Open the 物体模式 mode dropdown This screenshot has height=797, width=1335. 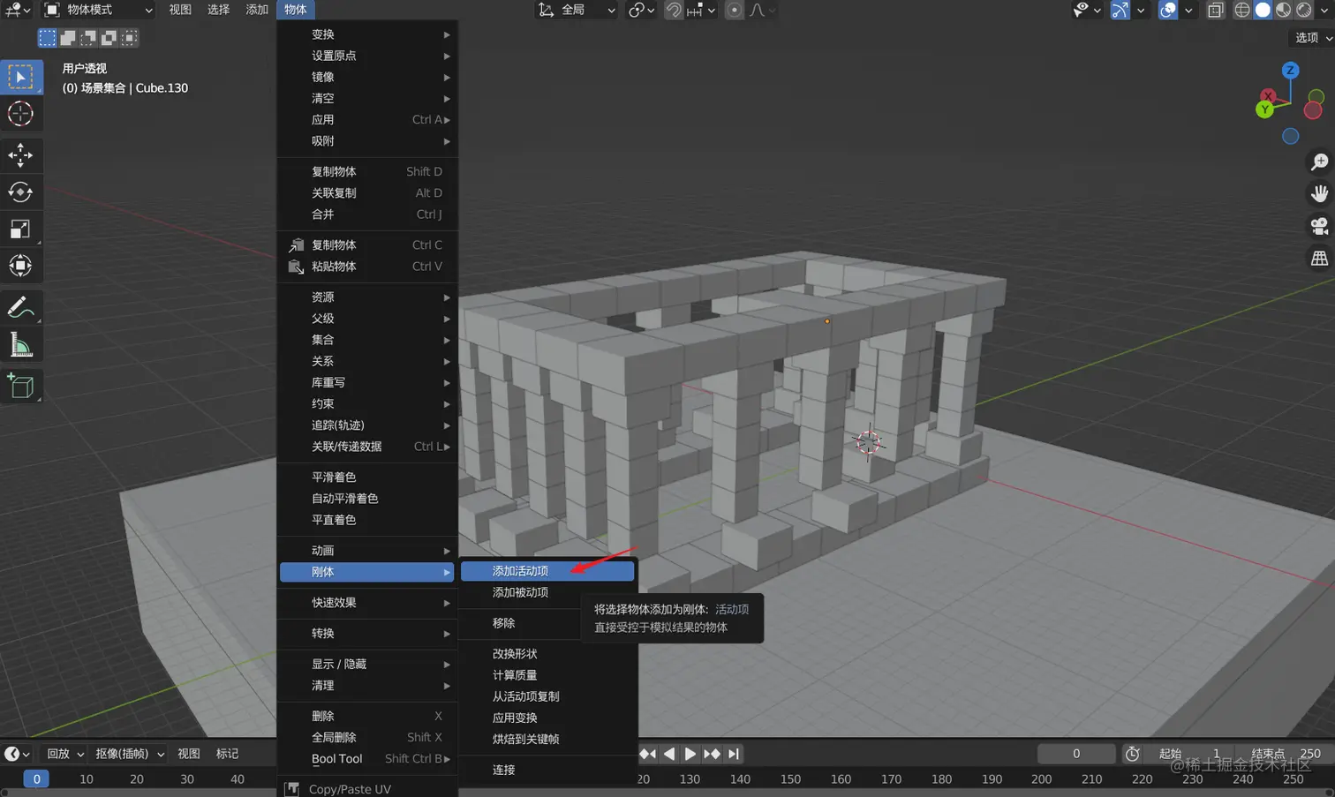tap(97, 10)
